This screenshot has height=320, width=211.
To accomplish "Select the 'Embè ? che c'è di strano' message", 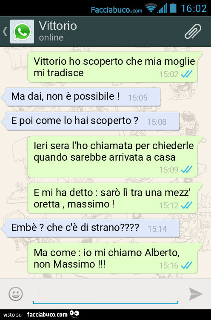I will (x=91, y=228).
